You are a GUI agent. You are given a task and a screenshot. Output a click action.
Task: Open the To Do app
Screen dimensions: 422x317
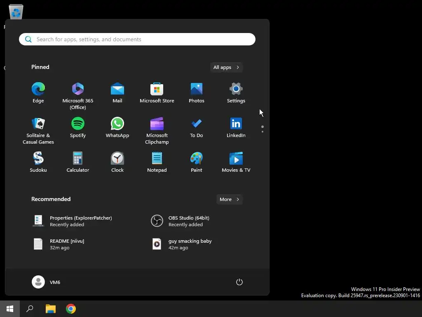(197, 128)
